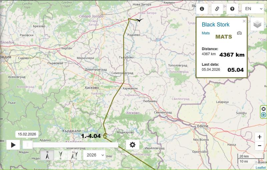Click the stopover marker near 1.-4.04
This screenshot has height=170, width=267.
pos(105,136)
